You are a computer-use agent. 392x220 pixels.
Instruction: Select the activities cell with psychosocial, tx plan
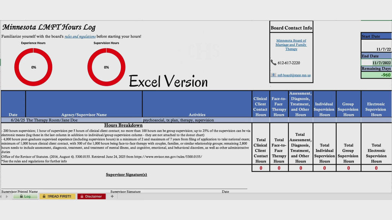[x=197, y=120]
